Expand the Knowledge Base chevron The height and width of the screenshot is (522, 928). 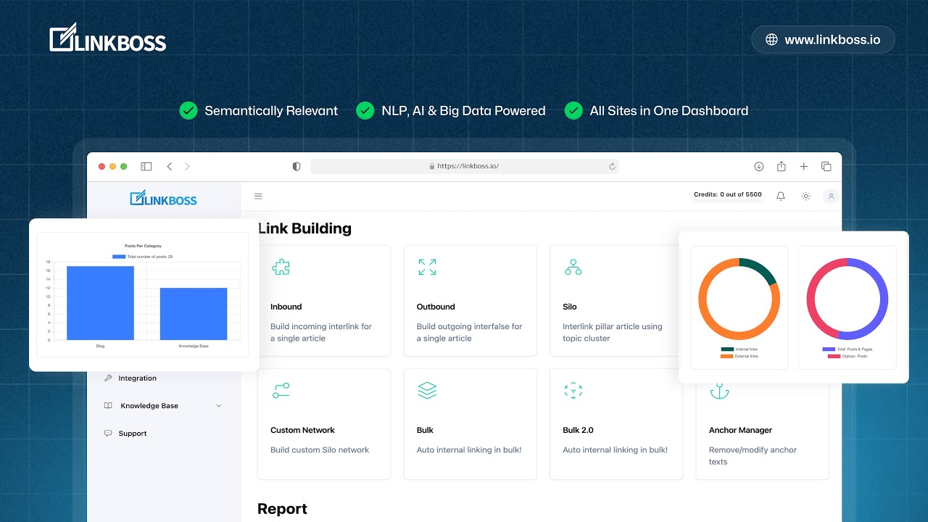coord(219,405)
